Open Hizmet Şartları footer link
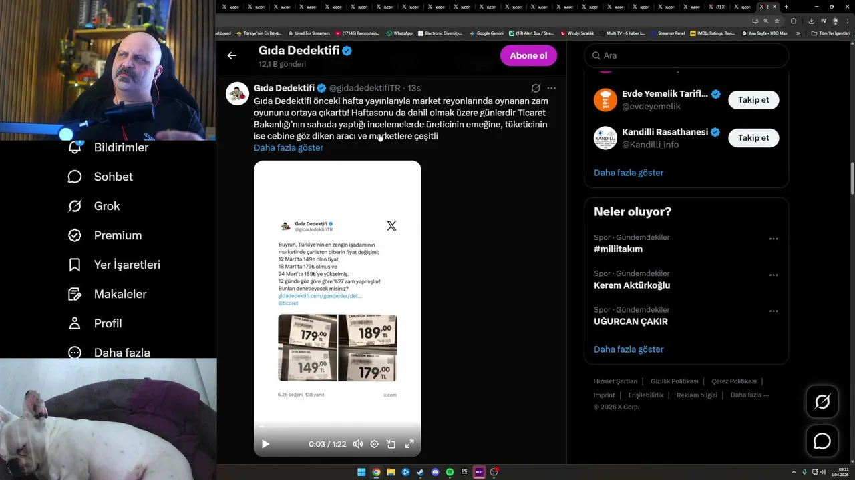 point(615,381)
